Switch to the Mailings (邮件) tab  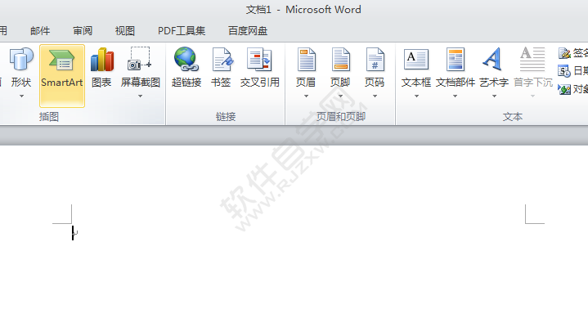40,31
